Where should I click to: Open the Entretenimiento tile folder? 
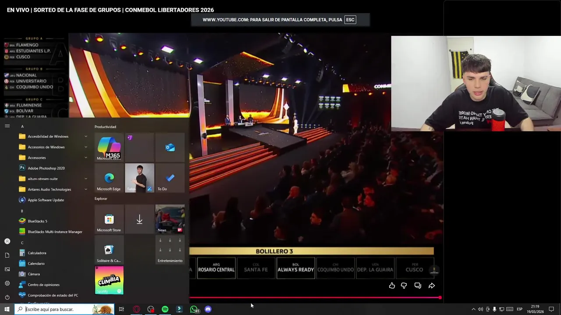click(170, 250)
